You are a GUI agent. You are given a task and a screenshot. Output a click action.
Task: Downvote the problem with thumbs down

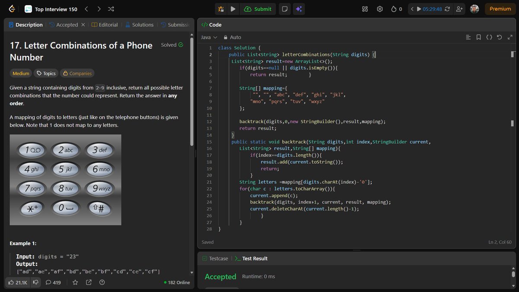coord(36,282)
